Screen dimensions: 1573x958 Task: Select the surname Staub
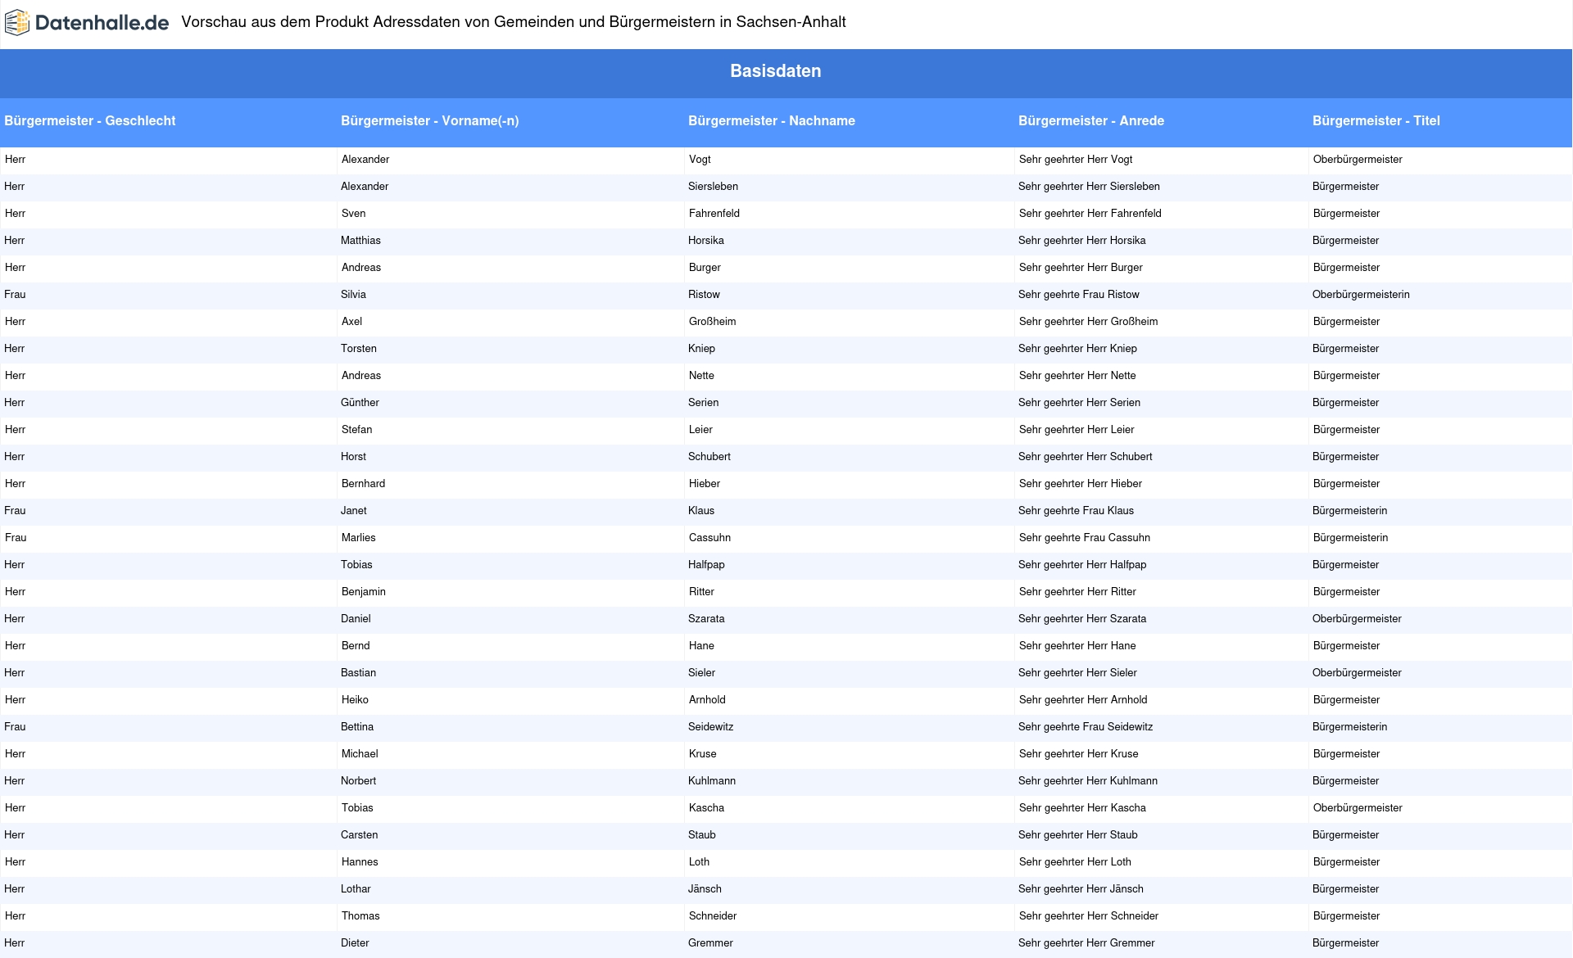(x=701, y=835)
